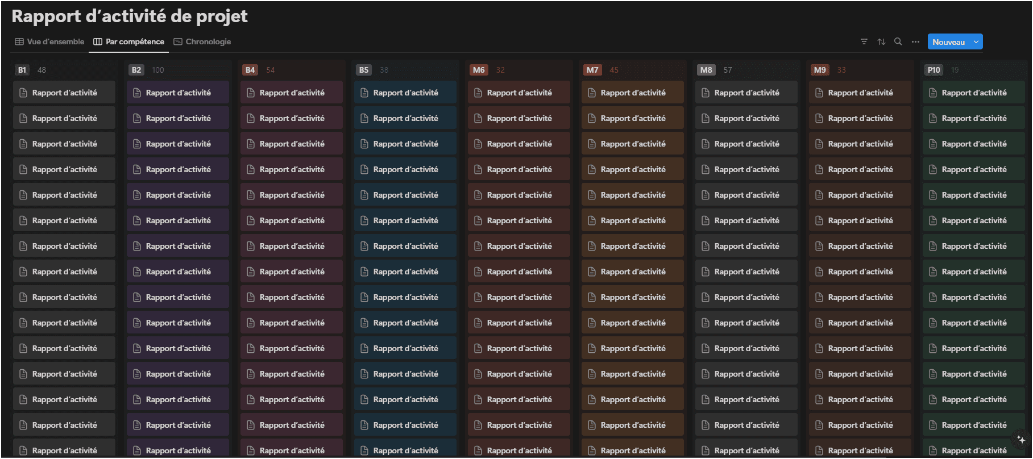Viewport: 1033px width, 459px height.
Task: Open the sort arrows icon
Action: (881, 41)
